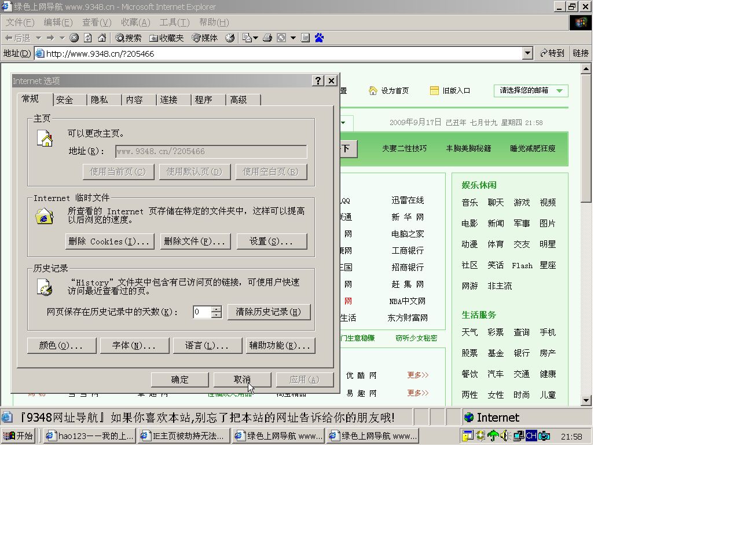Click the yellow smiley window tray icon
The image size is (741, 556).
coord(467,436)
